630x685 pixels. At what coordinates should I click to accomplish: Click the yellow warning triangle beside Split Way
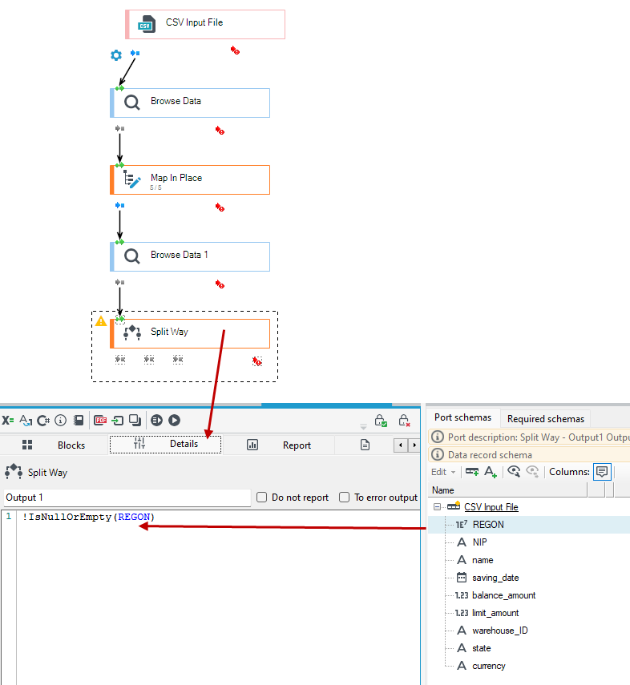101,321
